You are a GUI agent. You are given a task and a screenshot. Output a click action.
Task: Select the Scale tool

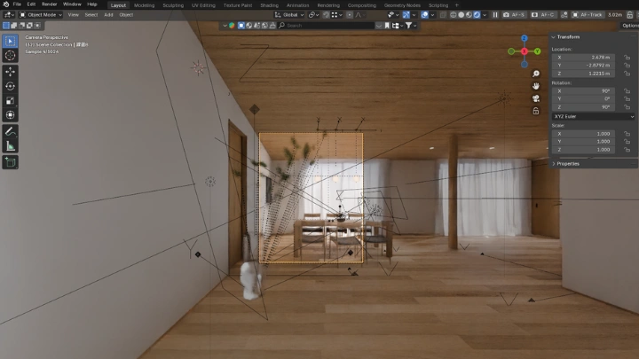tap(10, 100)
